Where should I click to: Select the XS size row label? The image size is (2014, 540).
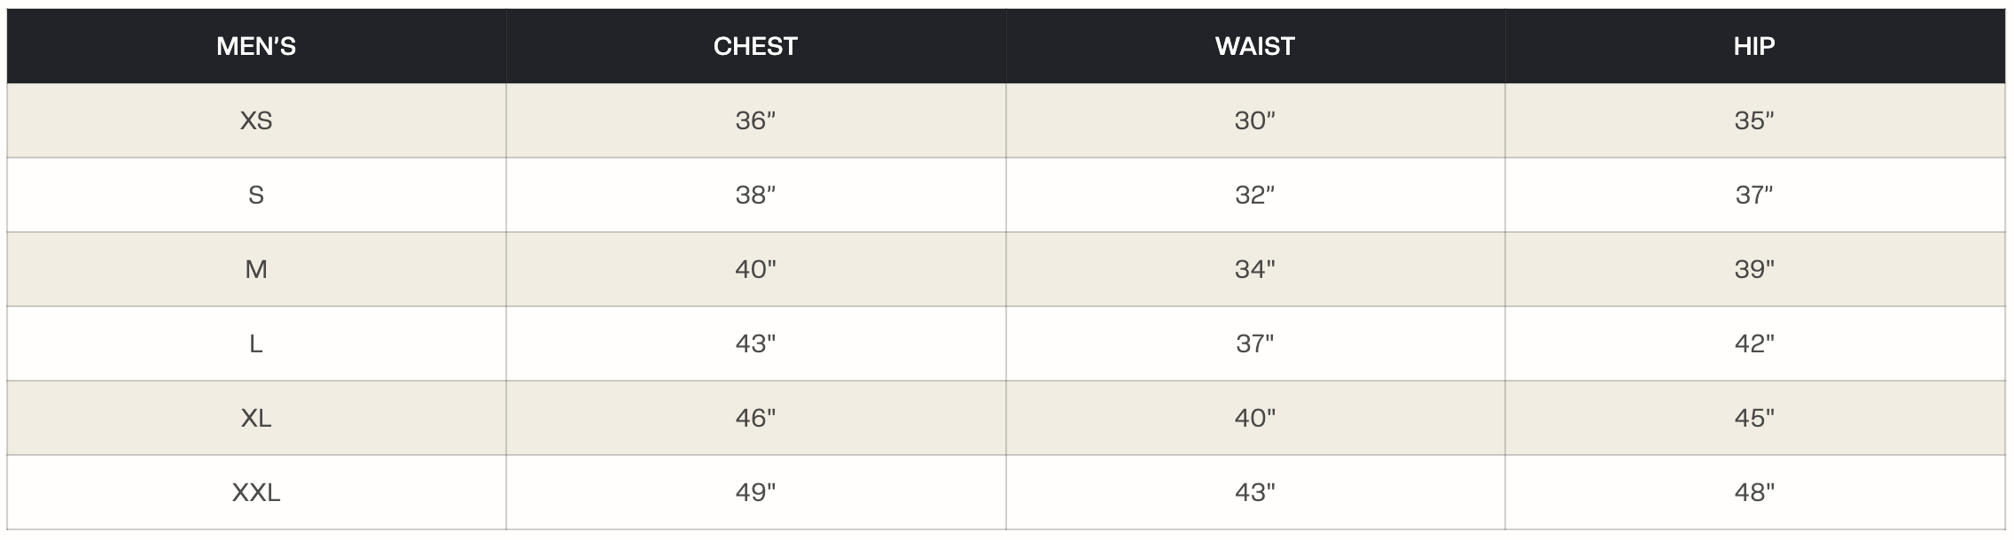256,120
